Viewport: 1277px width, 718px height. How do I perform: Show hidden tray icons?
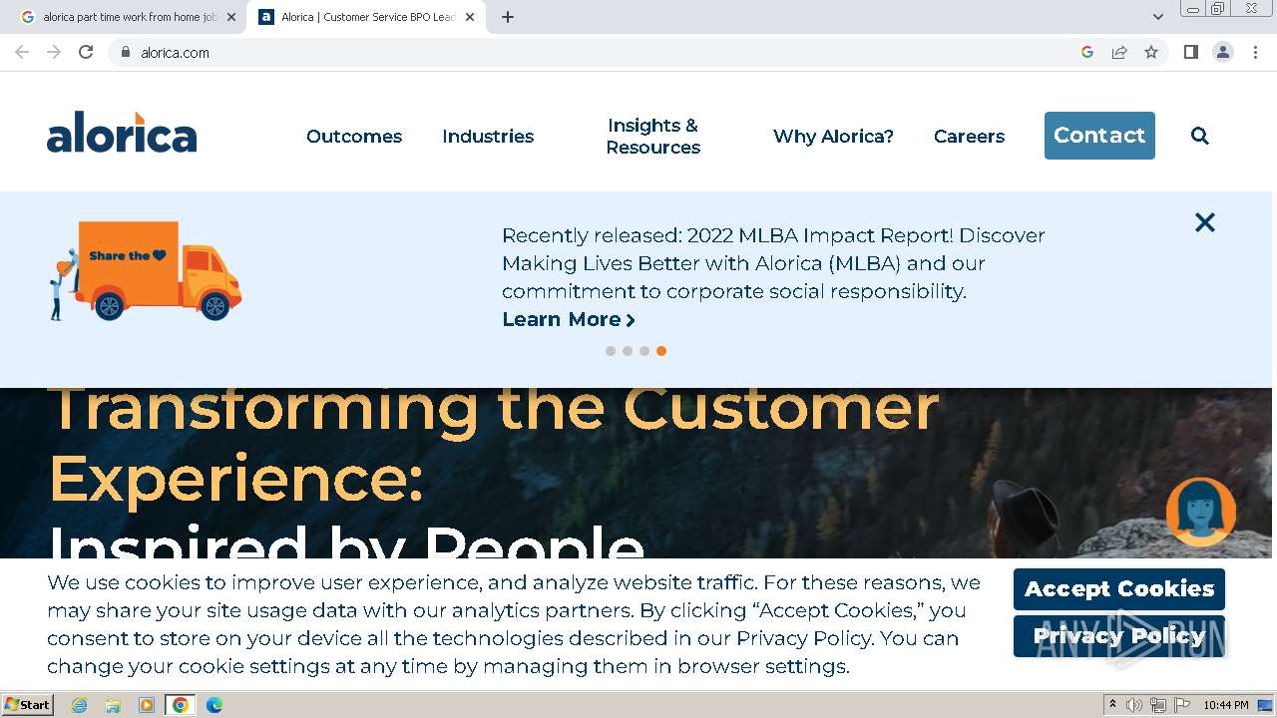tap(1112, 705)
